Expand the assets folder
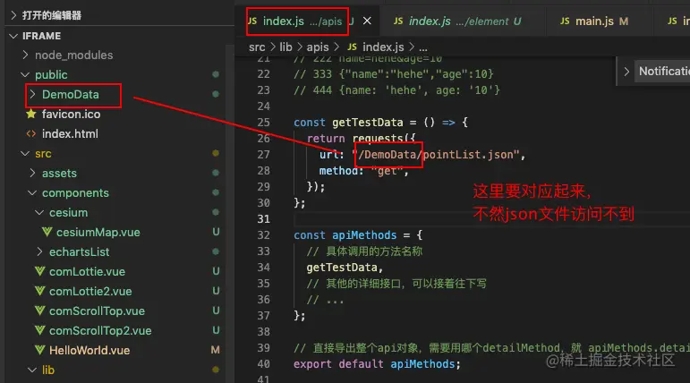Image resolution: width=690 pixels, height=383 pixels. pos(32,173)
